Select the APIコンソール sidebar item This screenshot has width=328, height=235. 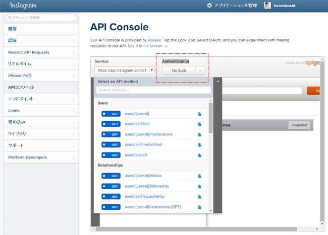41,88
